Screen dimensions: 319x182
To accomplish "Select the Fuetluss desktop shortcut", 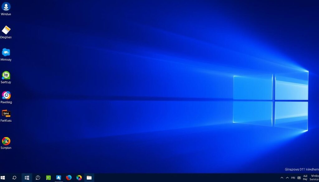I will click(6, 116).
